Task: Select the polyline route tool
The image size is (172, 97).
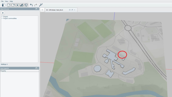Action: pyautogui.click(x=41, y=5)
